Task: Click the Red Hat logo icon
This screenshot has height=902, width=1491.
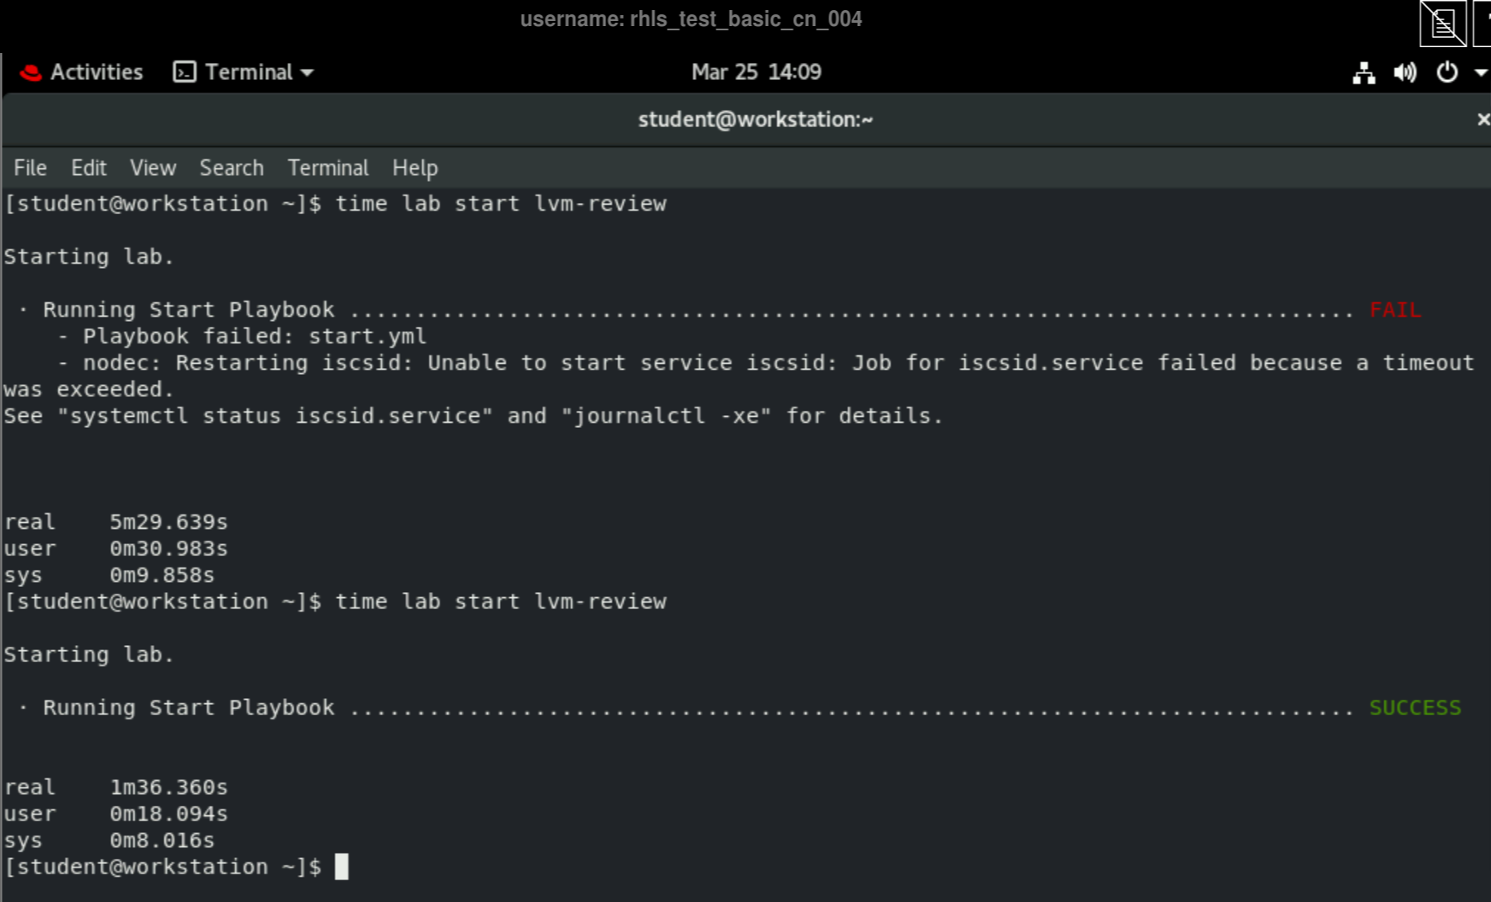Action: coord(30,73)
